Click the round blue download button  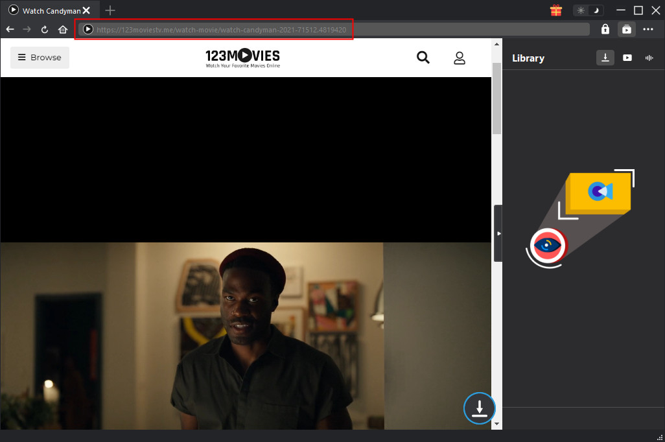479,408
